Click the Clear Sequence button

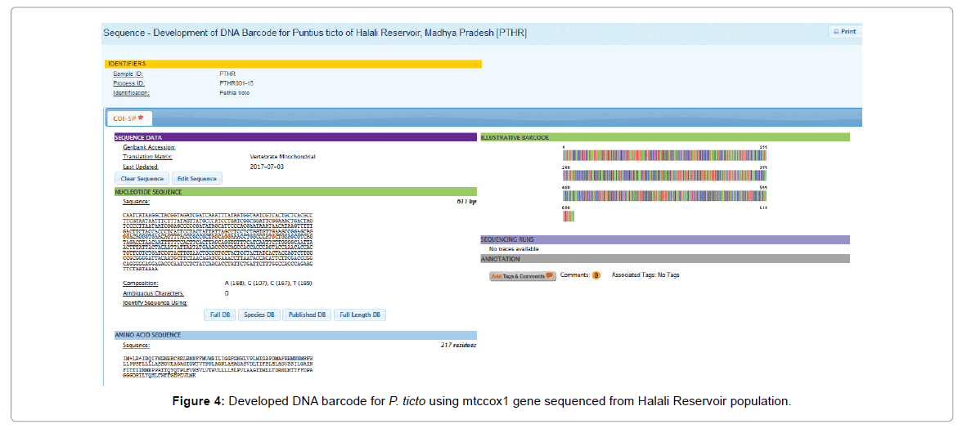click(142, 178)
